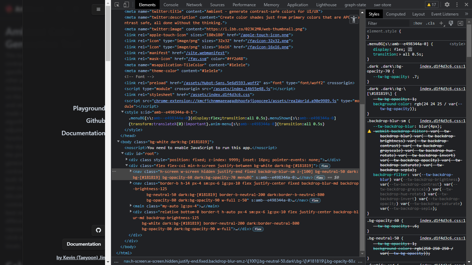Open the DevTools three-dot customize menu
Viewport: 472px width, 265px height.
tap(457, 4)
